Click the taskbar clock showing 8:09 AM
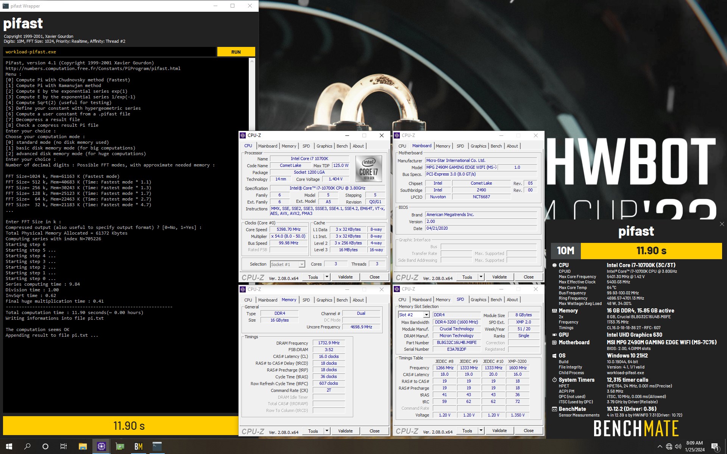This screenshot has height=454, width=727. (x=694, y=446)
